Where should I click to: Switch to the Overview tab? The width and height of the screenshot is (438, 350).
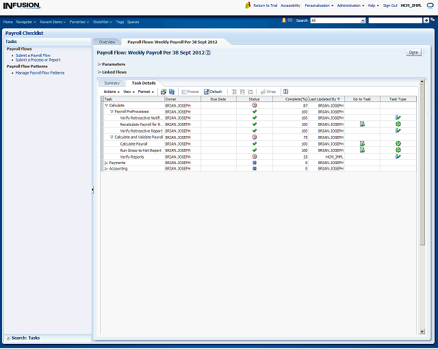(107, 42)
